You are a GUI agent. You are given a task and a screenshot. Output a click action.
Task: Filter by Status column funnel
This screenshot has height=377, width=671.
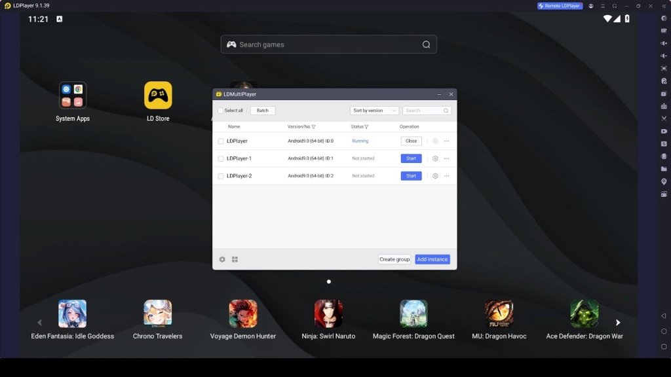366,127
